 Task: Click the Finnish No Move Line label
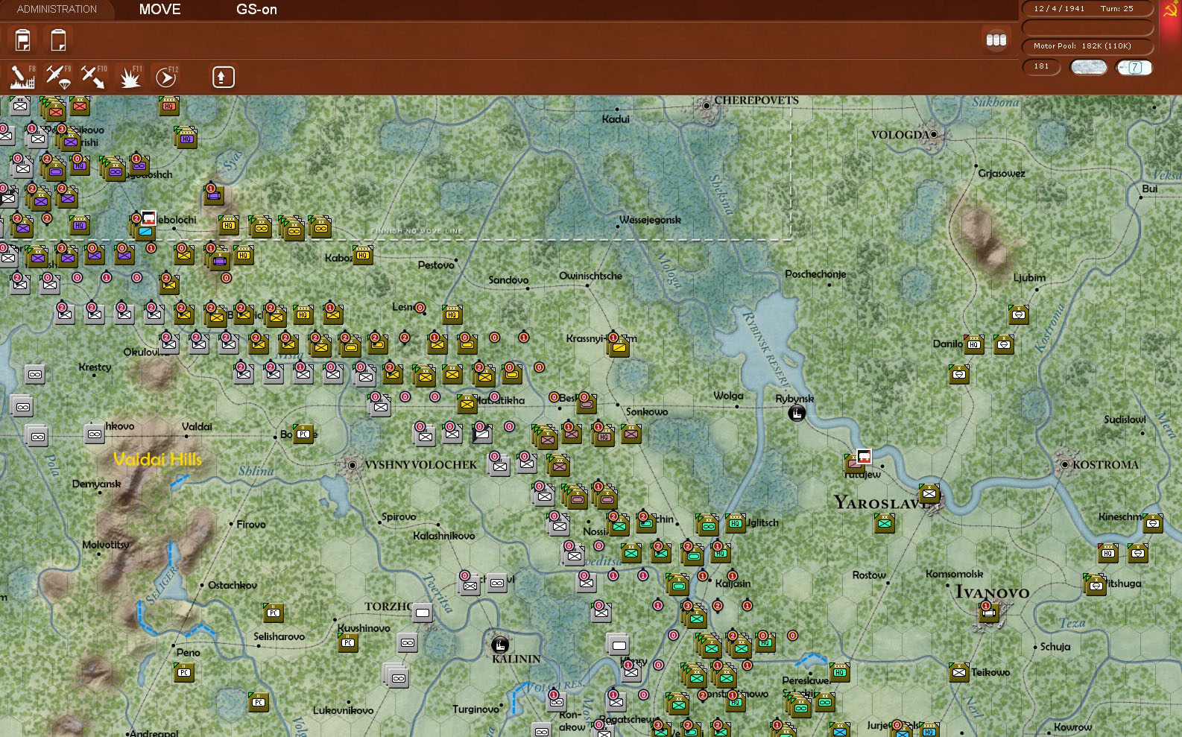click(417, 231)
